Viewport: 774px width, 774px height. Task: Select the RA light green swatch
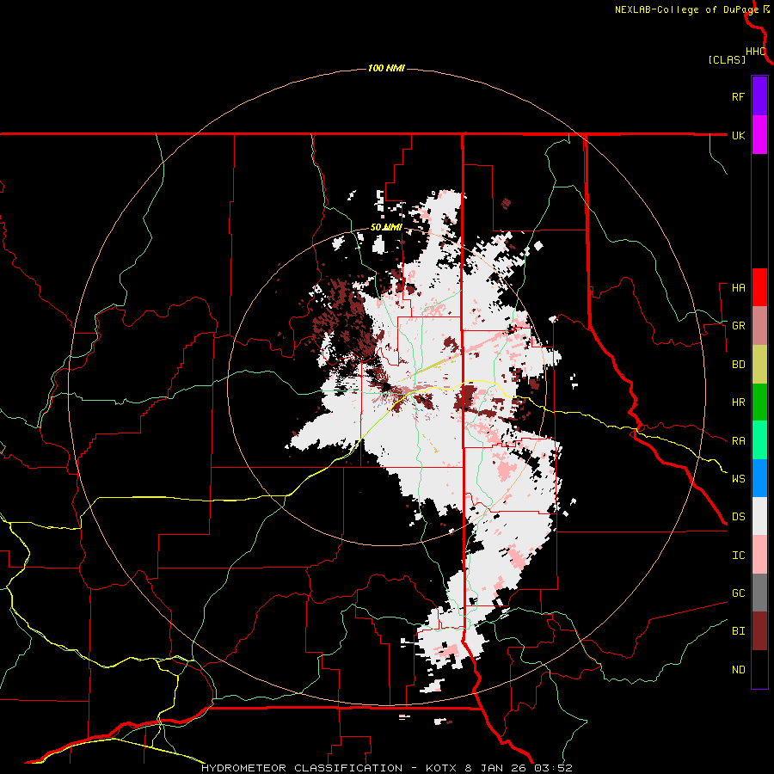[x=759, y=439]
